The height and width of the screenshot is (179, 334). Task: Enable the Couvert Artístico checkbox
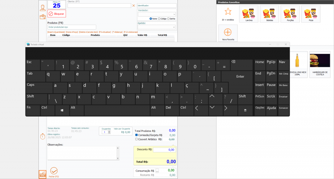point(136,139)
